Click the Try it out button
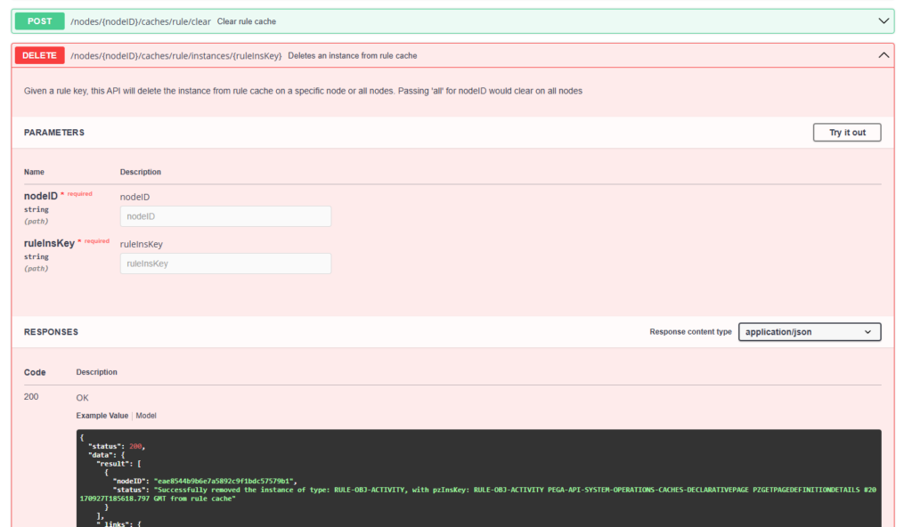Image resolution: width=912 pixels, height=527 pixels. 847,133
